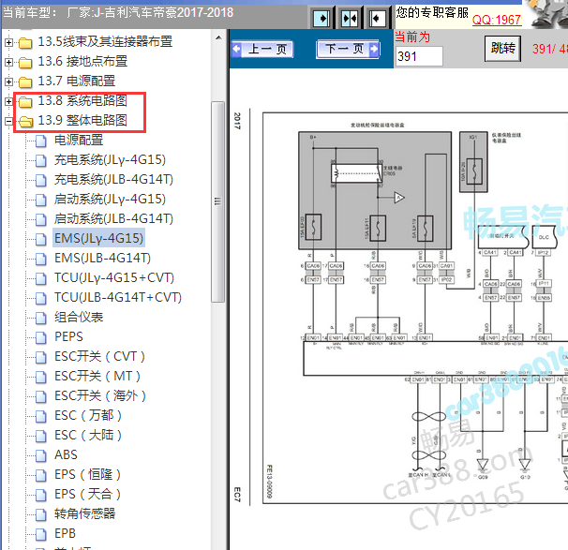568x550 pixels.
Task: Open TCU(JLB-4G14T+CVT) page
Action: point(118,297)
